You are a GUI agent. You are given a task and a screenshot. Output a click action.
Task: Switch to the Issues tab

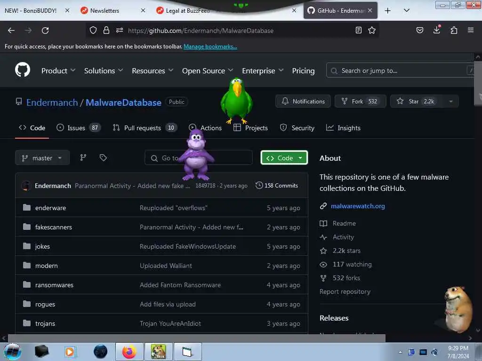pos(79,128)
